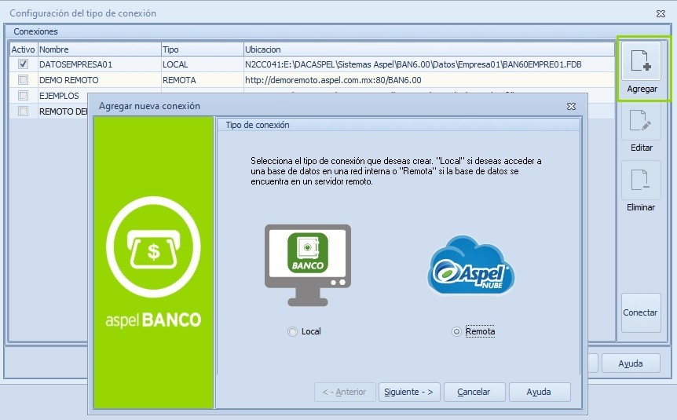677x420 pixels.
Task: Check Activo for DEMO REMOTO
Action: [23, 80]
